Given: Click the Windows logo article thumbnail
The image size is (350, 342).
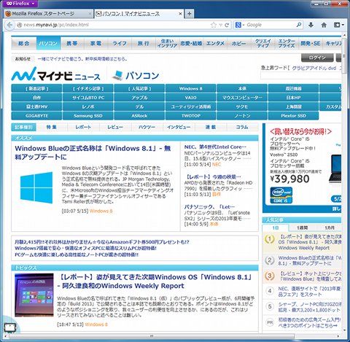Looking at the screenshot, I should (x=36, y=187).
